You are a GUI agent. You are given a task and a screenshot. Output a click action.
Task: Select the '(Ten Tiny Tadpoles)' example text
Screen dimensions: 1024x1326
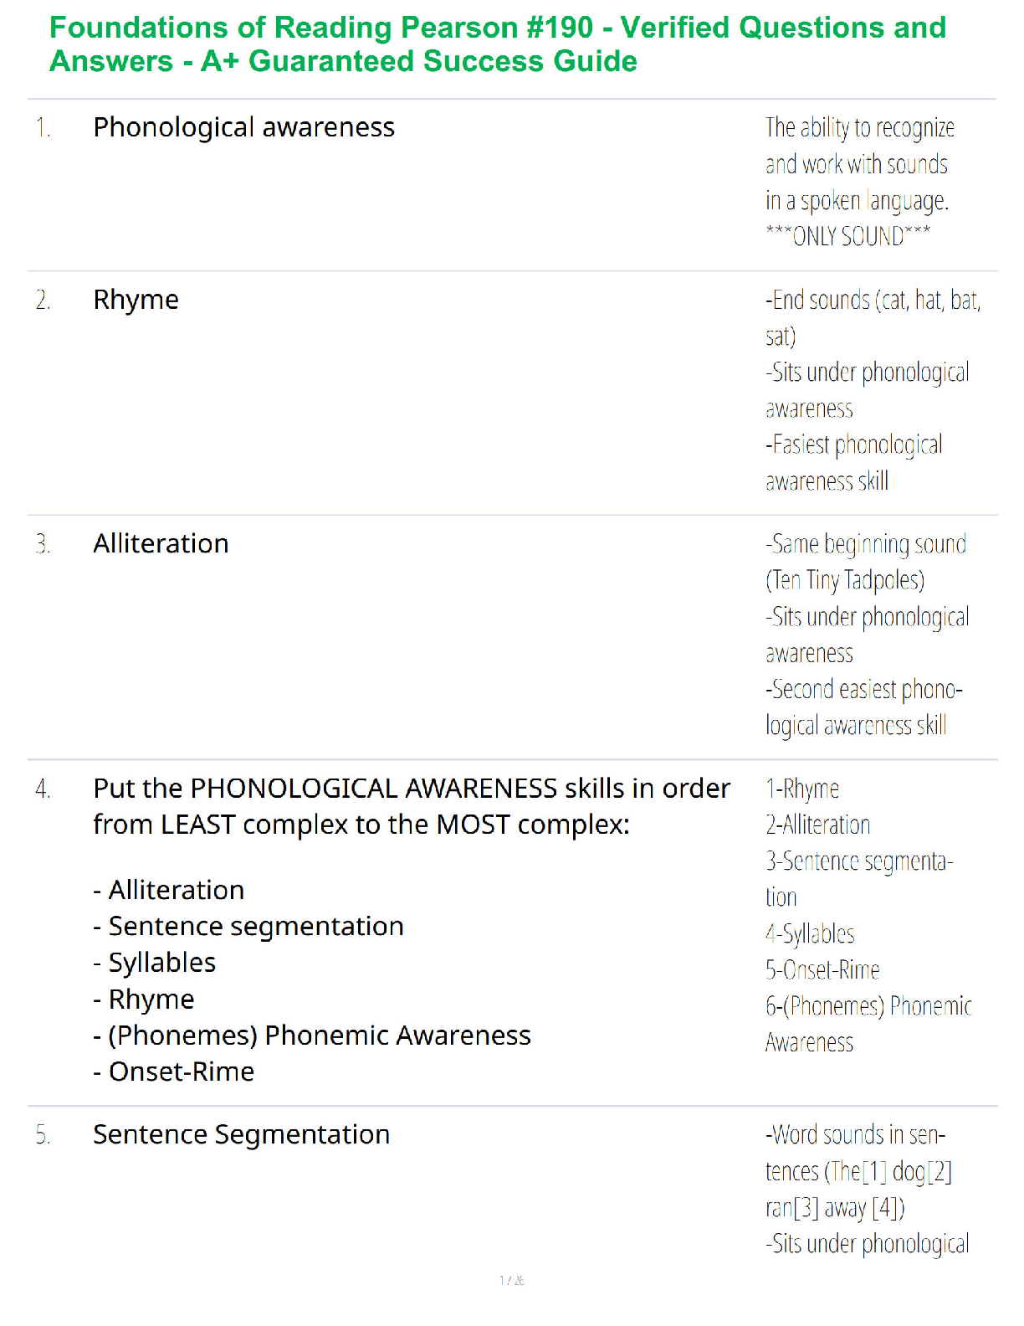coord(845,580)
